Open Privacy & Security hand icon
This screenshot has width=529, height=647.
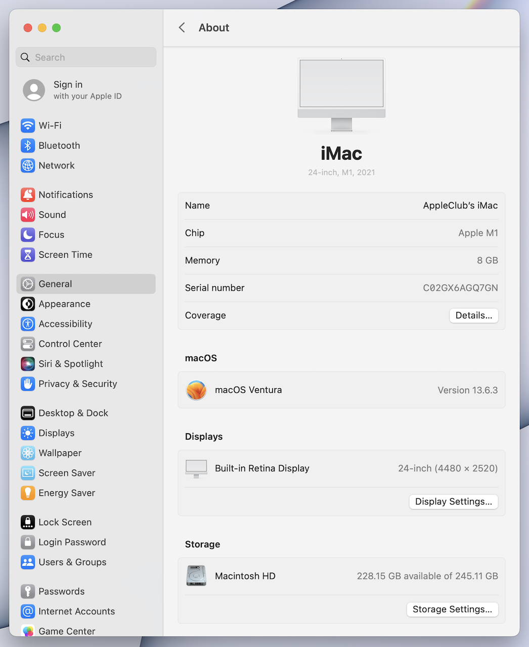pyautogui.click(x=28, y=384)
